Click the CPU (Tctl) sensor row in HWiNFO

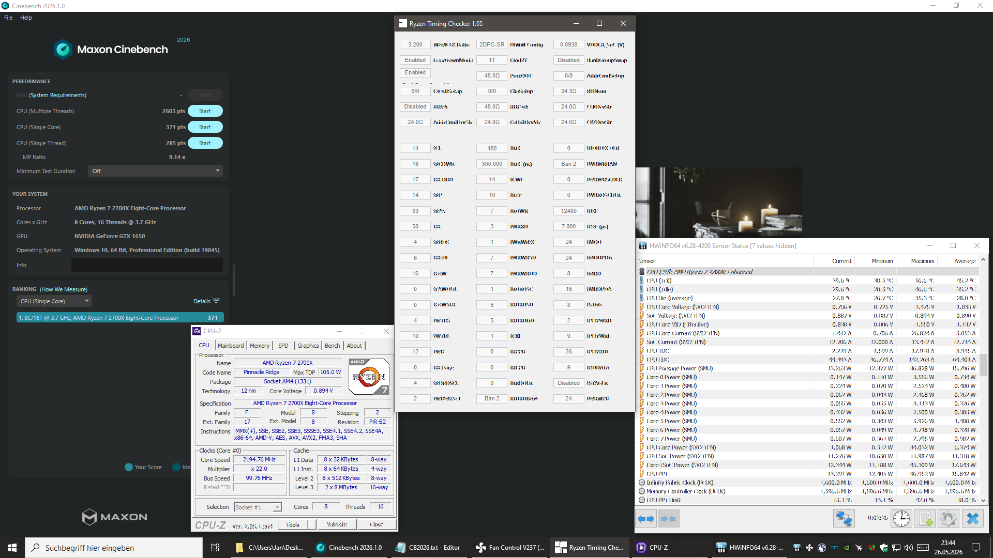pyautogui.click(x=808, y=281)
